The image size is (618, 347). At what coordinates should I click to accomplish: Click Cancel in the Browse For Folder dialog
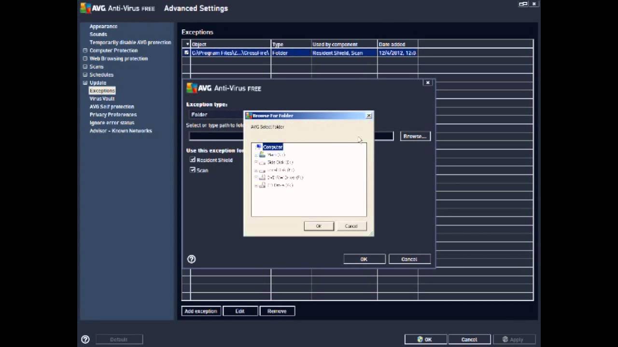coord(351,226)
